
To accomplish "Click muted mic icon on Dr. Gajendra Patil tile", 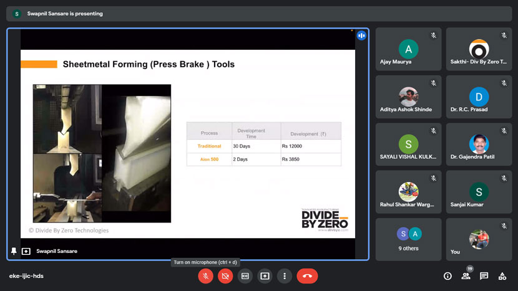I will (504, 131).
